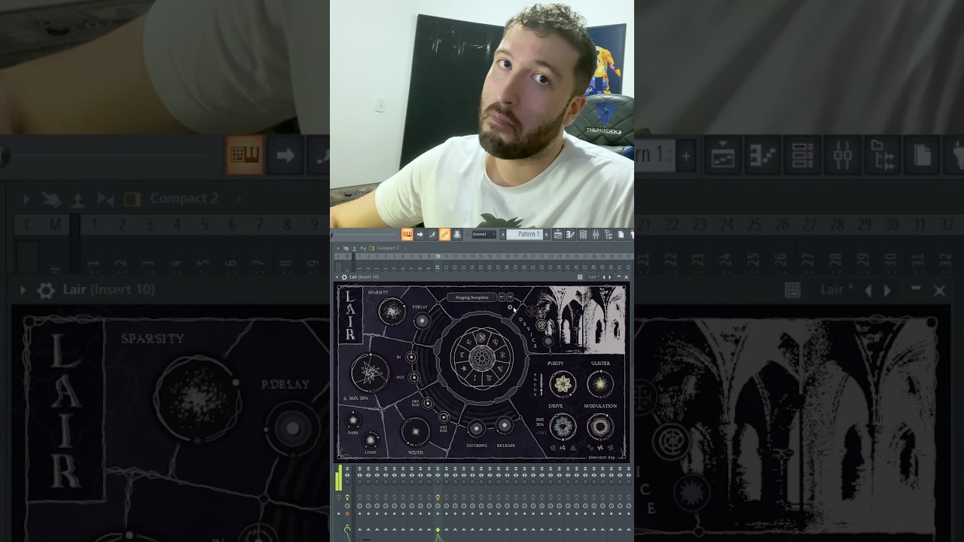Select the middle Device spiral symbol

pos(541,325)
